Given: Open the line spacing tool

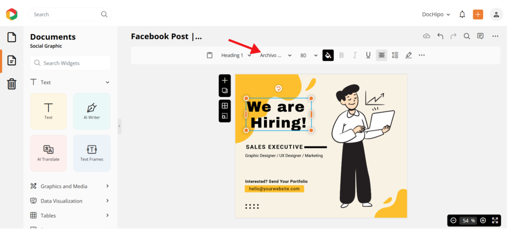Looking at the screenshot, I should [395, 55].
